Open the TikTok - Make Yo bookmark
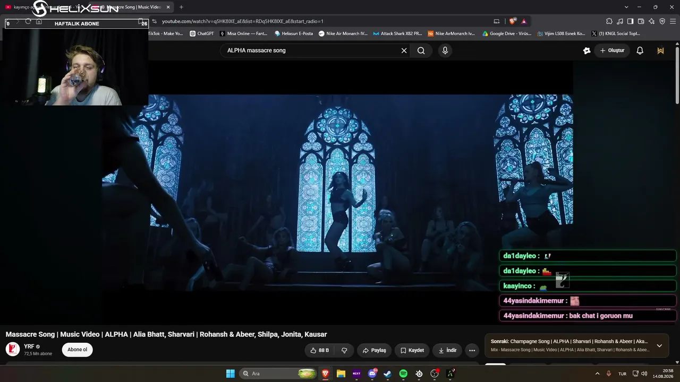Screen dimensions: 680x382 [x=165, y=33]
